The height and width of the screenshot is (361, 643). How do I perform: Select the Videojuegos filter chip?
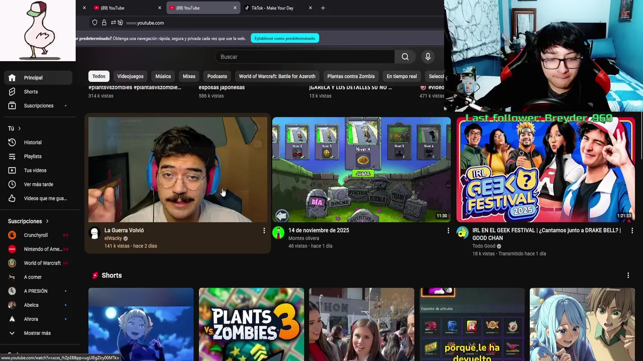[x=130, y=76]
